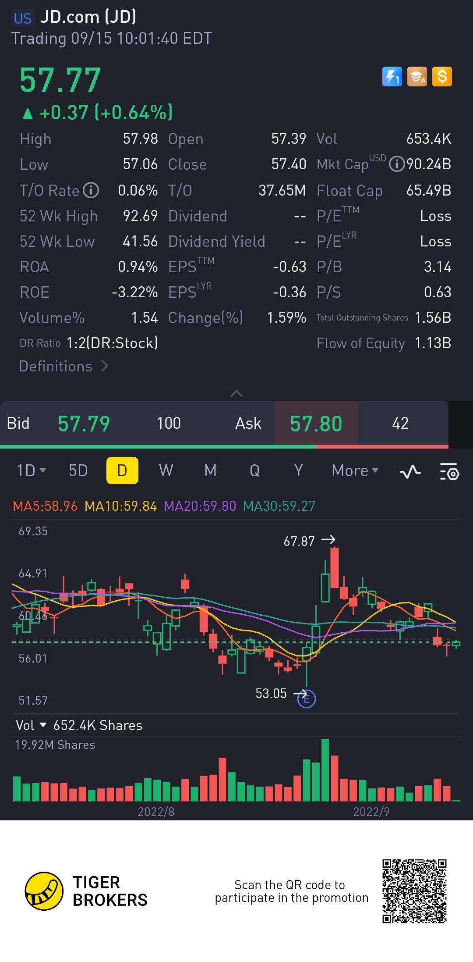Viewport: 473px width, 962px height.
Task: Collapse the stock details panel arrow
Action: 236,393
